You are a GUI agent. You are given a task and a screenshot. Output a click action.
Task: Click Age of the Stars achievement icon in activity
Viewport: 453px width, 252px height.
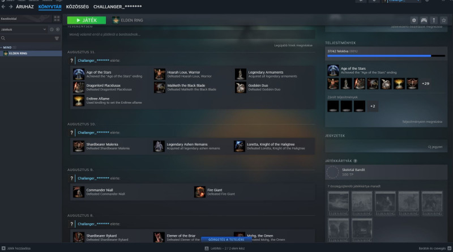point(79,74)
